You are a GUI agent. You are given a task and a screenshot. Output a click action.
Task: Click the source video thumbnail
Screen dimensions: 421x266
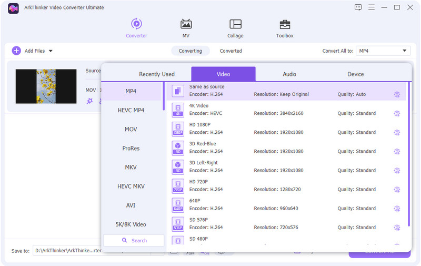click(x=46, y=86)
